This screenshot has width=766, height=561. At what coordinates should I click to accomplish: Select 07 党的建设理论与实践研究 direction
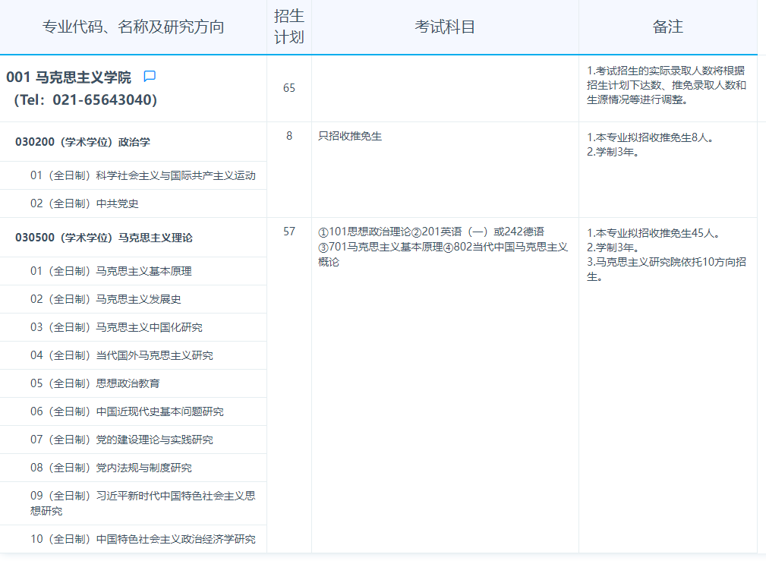[x=121, y=440]
